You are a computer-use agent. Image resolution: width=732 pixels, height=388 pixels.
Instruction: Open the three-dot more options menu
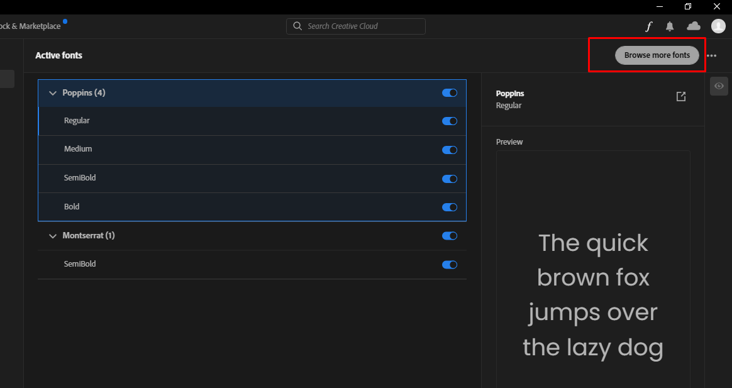pyautogui.click(x=711, y=55)
